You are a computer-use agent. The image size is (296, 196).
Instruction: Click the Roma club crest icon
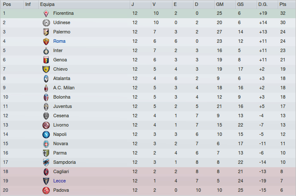click(x=46, y=41)
